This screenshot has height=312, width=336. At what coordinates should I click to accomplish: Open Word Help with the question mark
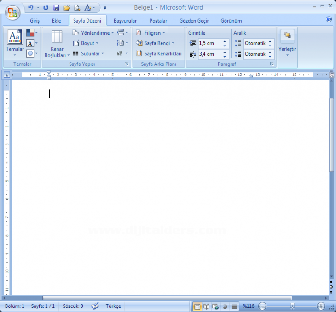pyautogui.click(x=329, y=19)
